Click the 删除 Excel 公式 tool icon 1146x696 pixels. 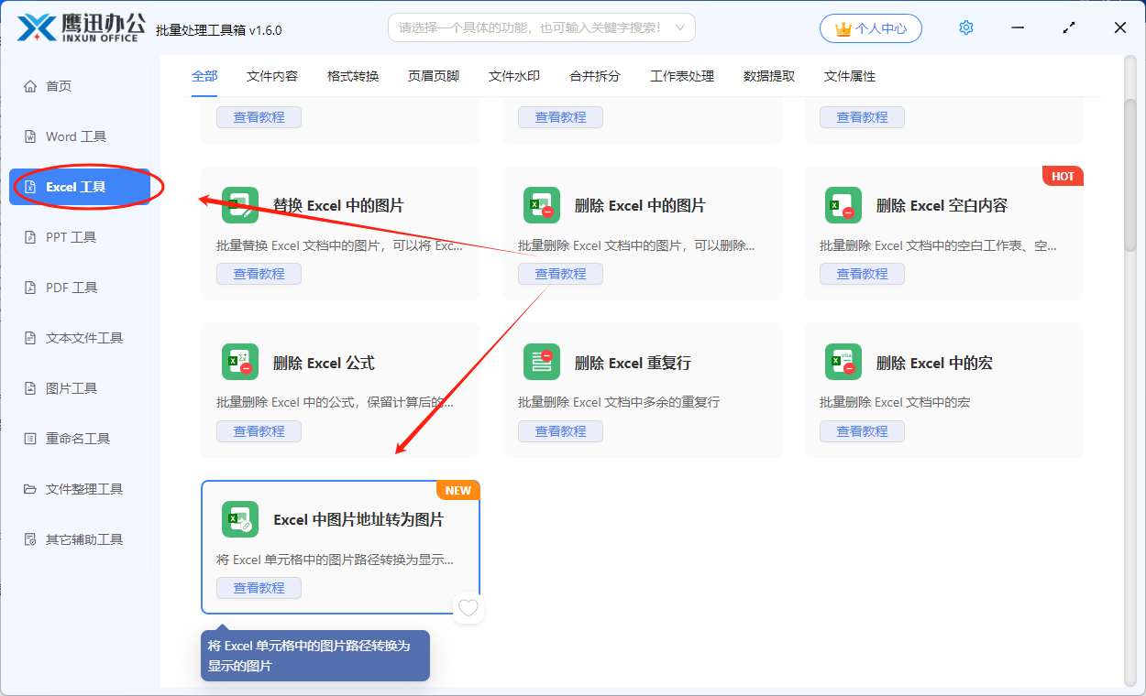(x=240, y=363)
